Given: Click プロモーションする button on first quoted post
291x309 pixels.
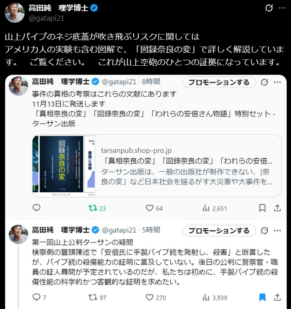Looking at the screenshot, I should [x=219, y=82].
